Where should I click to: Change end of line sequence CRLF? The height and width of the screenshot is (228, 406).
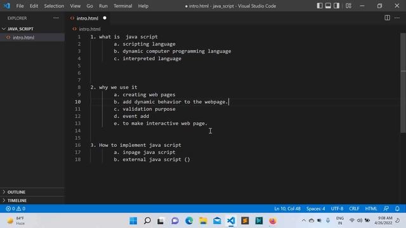coord(354,208)
